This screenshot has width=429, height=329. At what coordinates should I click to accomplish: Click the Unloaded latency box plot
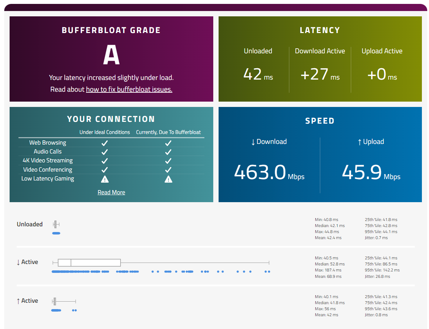point(56,224)
